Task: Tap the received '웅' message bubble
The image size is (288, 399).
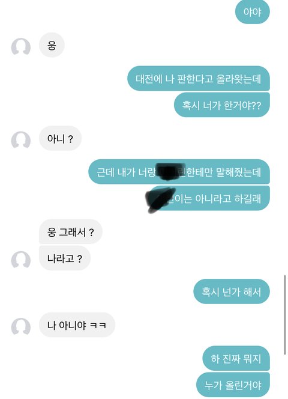Action: coord(52,45)
